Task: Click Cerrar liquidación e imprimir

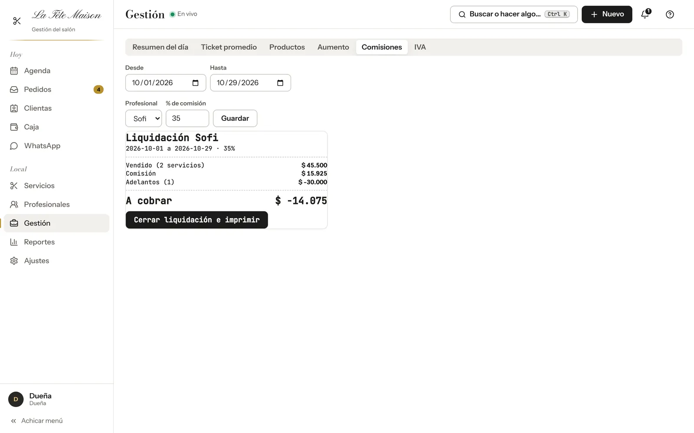Action: point(196,220)
